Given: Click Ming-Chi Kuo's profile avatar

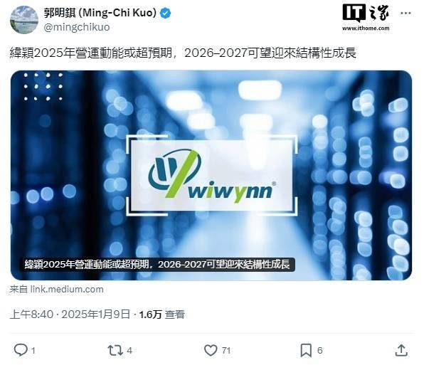Looking at the screenshot, I should [x=24, y=20].
